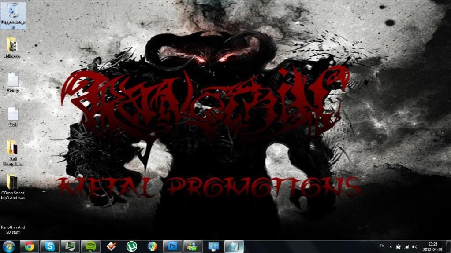Open the volume speaker tray icon
The height and width of the screenshot is (253, 451).
point(415,247)
